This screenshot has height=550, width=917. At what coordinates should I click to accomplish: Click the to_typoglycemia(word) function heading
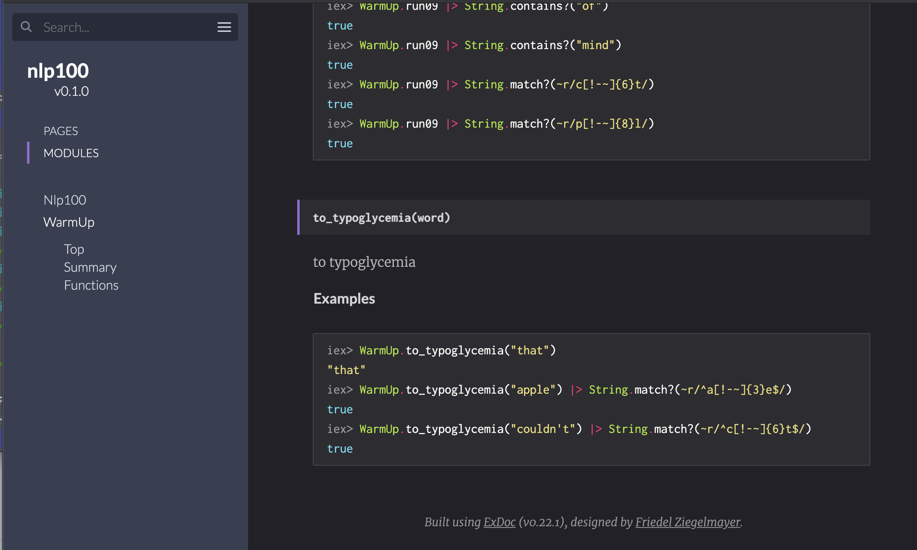(x=382, y=218)
